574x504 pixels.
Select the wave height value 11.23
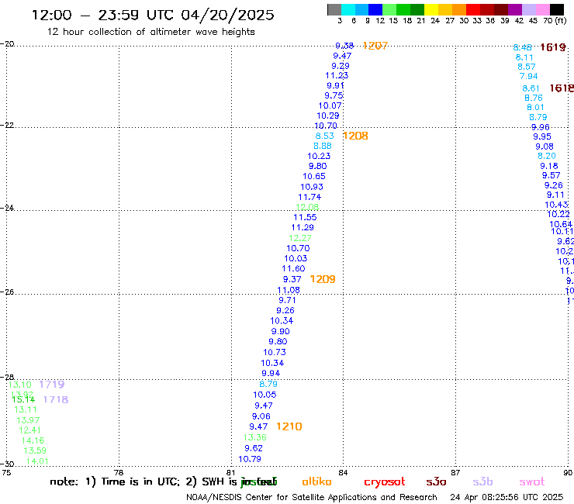pos(337,75)
